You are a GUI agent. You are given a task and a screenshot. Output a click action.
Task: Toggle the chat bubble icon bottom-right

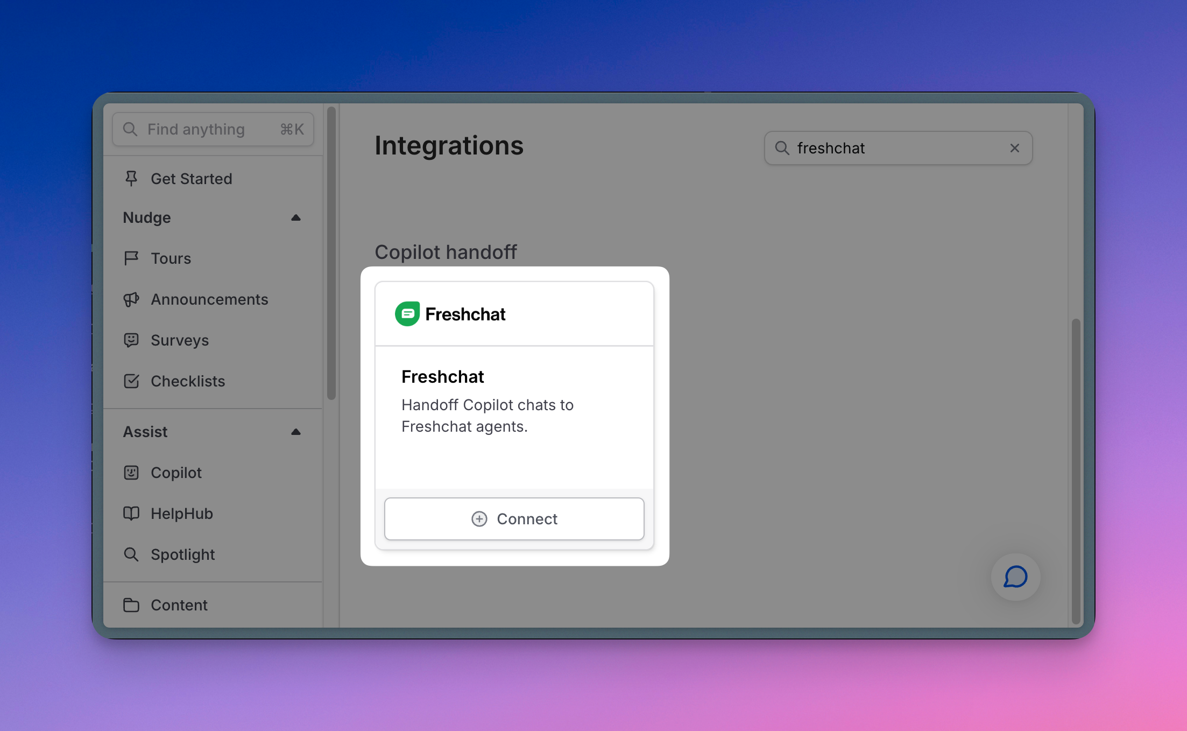tap(1016, 578)
